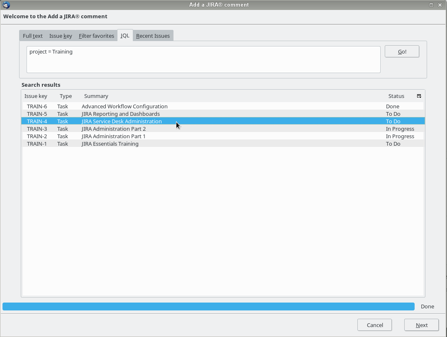Sort results by Issue key column

click(x=36, y=96)
